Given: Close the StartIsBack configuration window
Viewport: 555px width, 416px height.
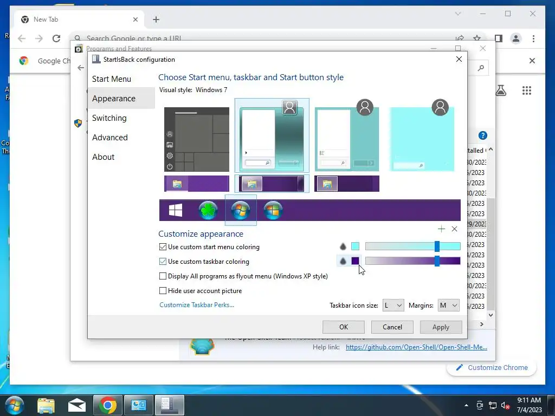Looking at the screenshot, I should tap(459, 59).
